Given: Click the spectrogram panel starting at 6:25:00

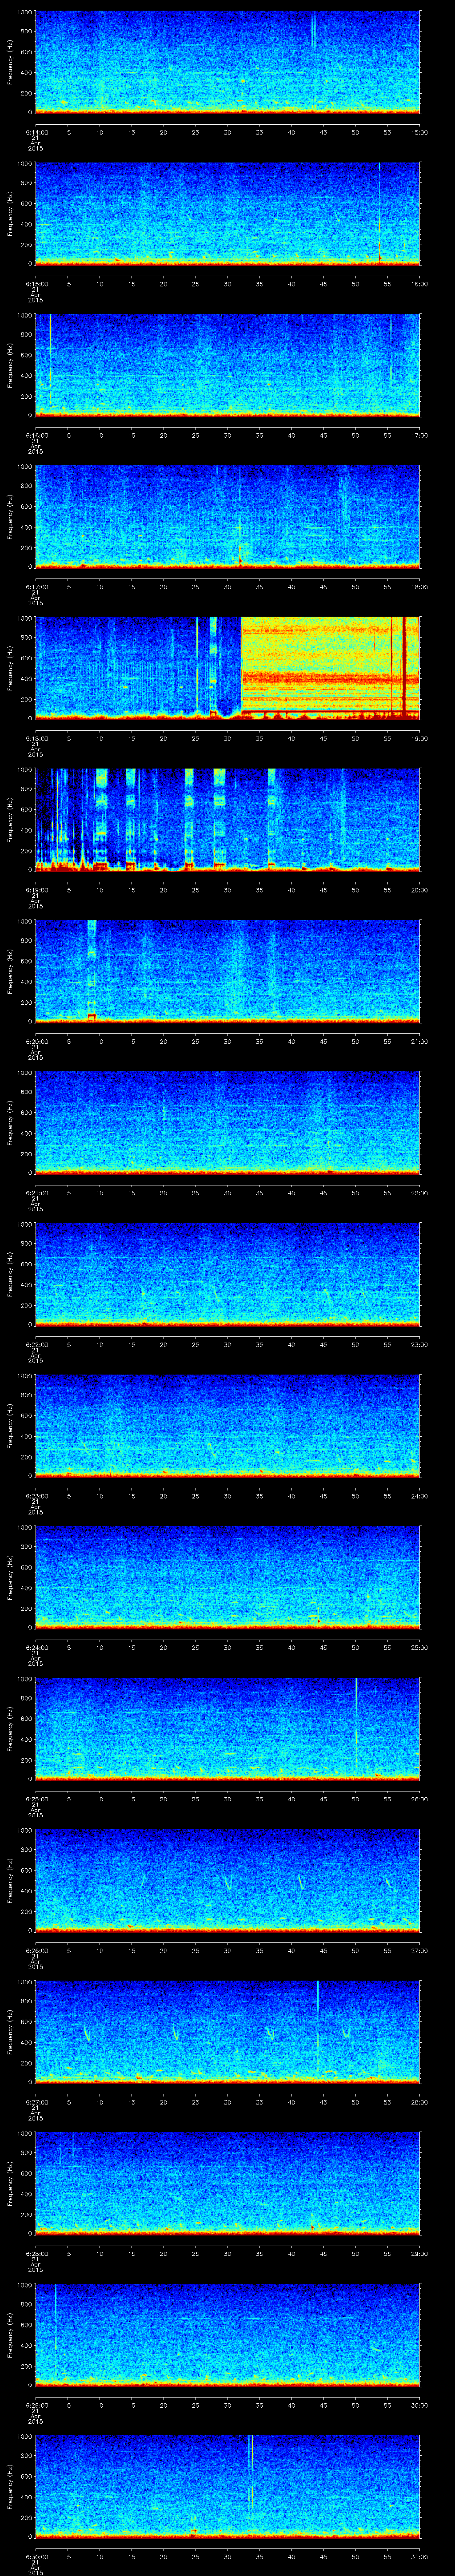Looking at the screenshot, I should [228, 1728].
